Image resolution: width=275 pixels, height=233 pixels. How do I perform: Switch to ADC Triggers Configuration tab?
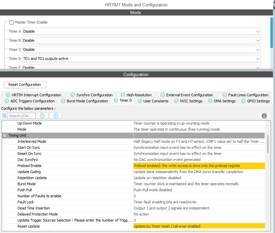(x=30, y=101)
